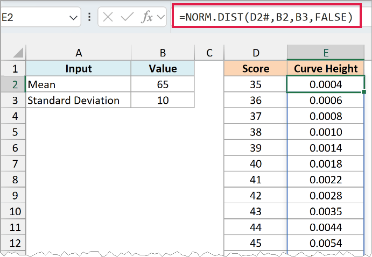Select row 2 header

[x=13, y=84]
